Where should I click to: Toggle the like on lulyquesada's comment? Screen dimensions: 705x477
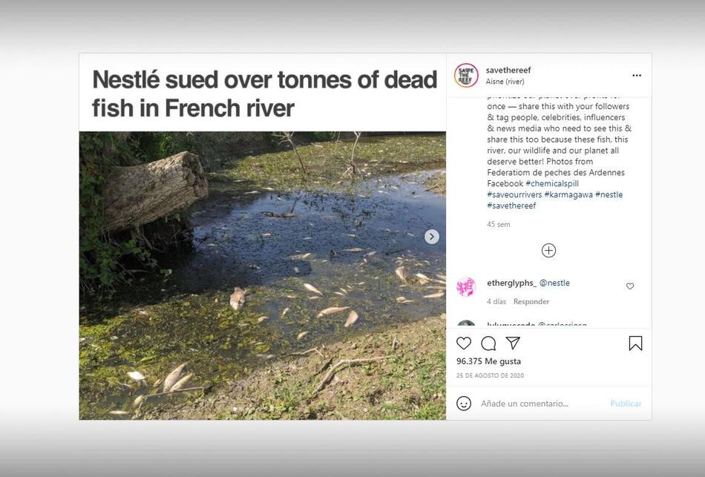point(629,324)
